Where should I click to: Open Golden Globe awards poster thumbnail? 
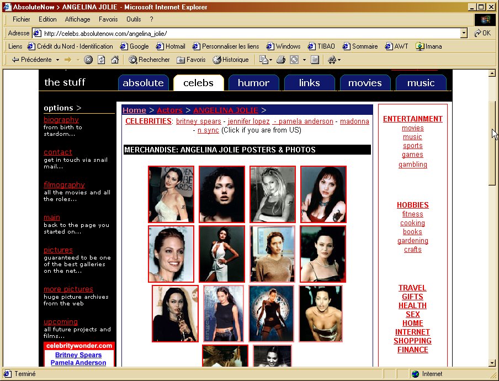(x=171, y=194)
